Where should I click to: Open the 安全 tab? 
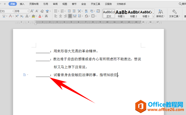click(83, 4)
